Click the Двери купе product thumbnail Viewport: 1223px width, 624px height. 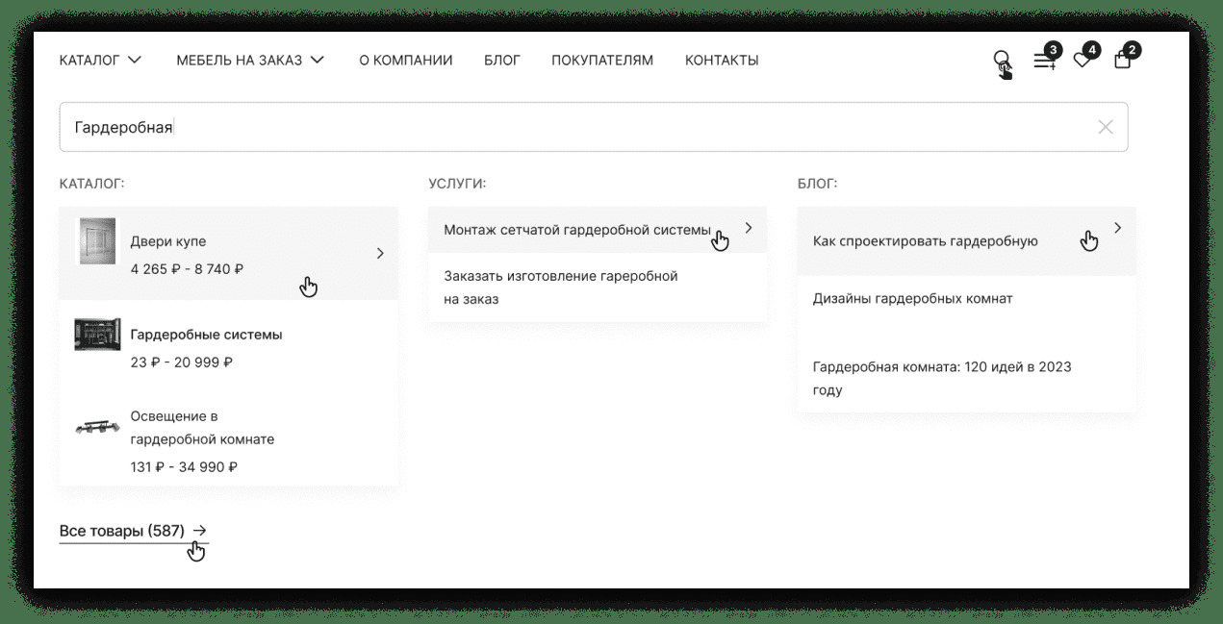[97, 241]
